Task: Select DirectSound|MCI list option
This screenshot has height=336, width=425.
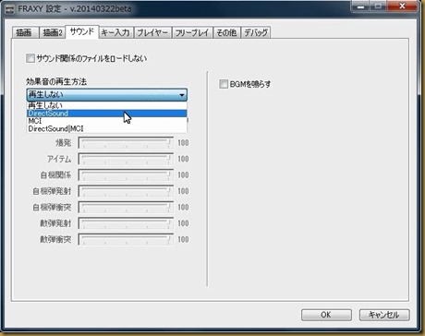Action: [x=107, y=128]
